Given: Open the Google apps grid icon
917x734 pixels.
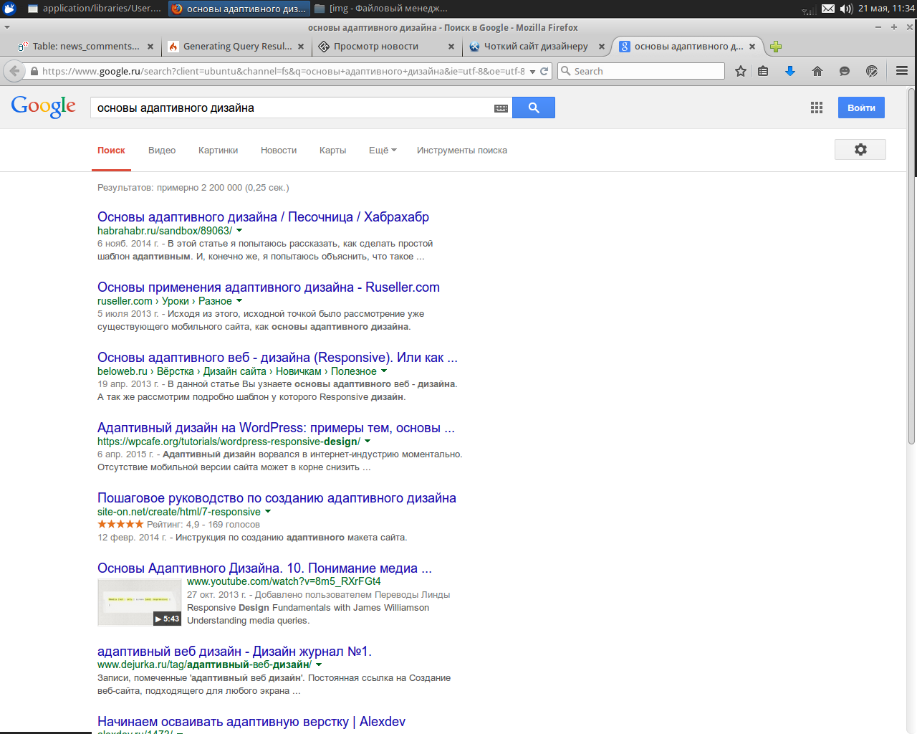Looking at the screenshot, I should 817,108.
